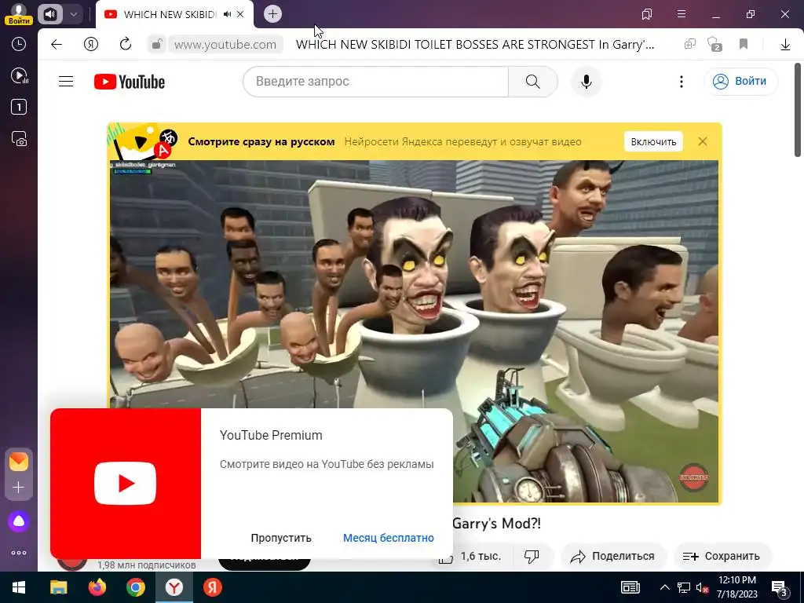Click the YouTube logo
Image resolution: width=804 pixels, height=603 pixels.
point(130,82)
